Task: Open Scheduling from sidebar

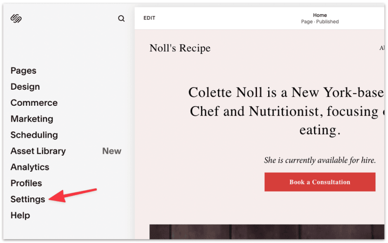Action: 34,135
